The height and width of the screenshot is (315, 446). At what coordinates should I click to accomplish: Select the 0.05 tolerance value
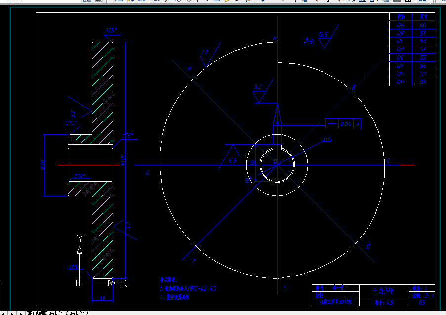tap(346, 124)
